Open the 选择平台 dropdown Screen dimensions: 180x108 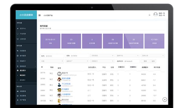(128, 56)
